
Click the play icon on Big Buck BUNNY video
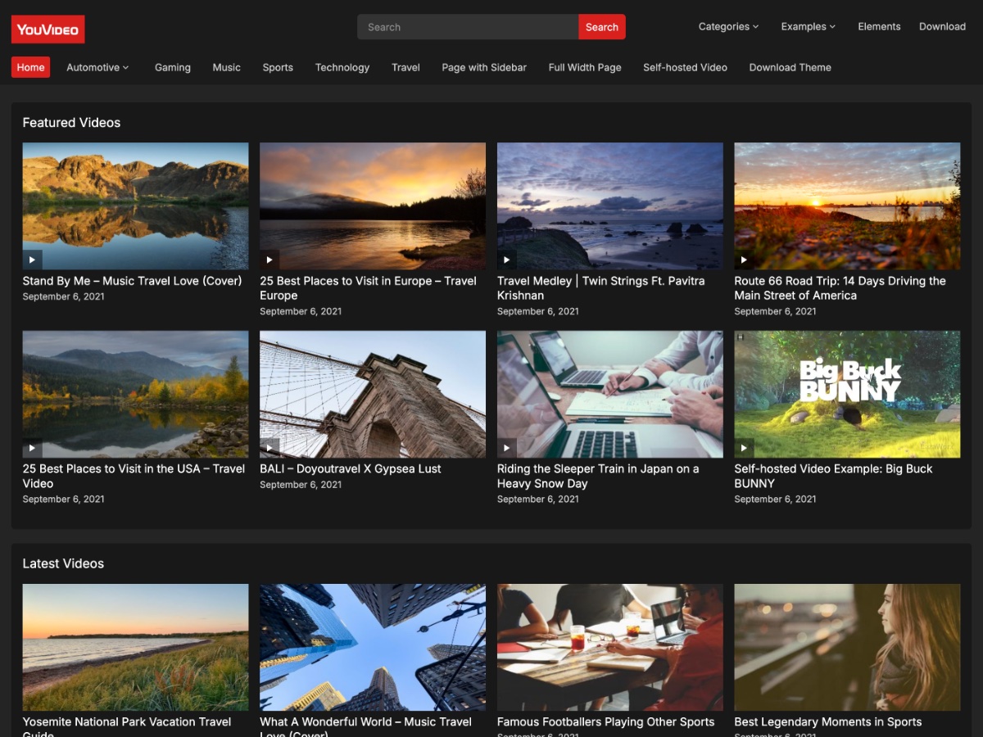click(x=744, y=447)
